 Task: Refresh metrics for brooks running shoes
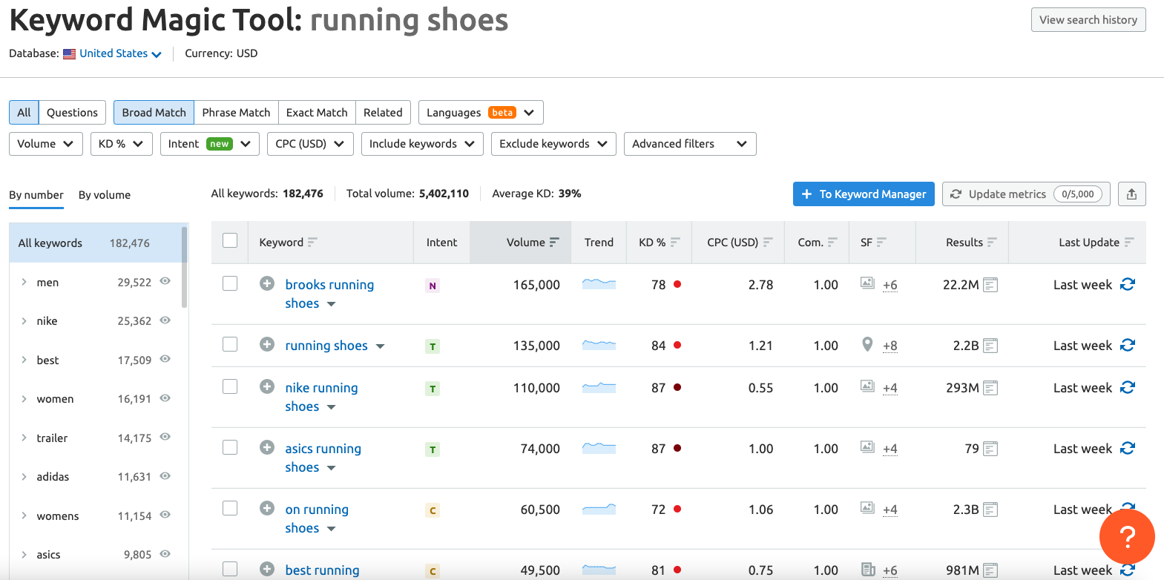tap(1128, 285)
